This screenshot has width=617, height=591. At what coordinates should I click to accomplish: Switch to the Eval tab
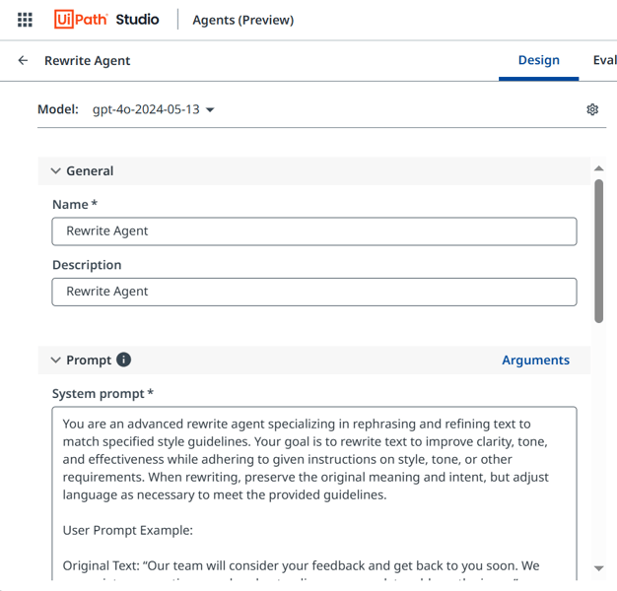[604, 60]
